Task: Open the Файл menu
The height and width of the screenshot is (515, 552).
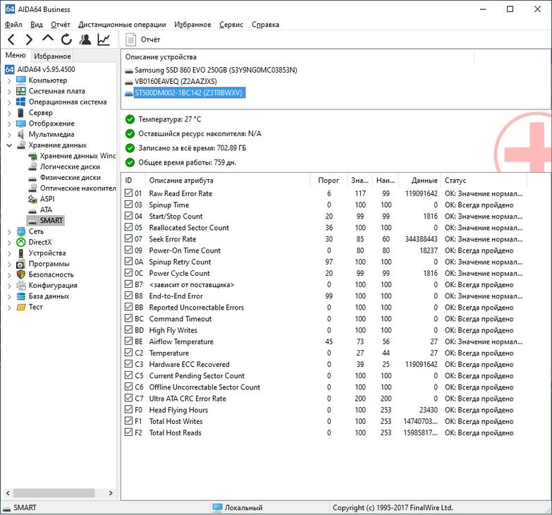Action: click(x=13, y=25)
